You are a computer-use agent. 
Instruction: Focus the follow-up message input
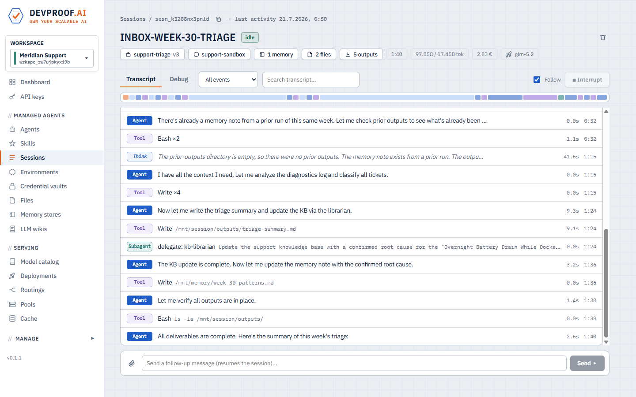pyautogui.click(x=354, y=363)
